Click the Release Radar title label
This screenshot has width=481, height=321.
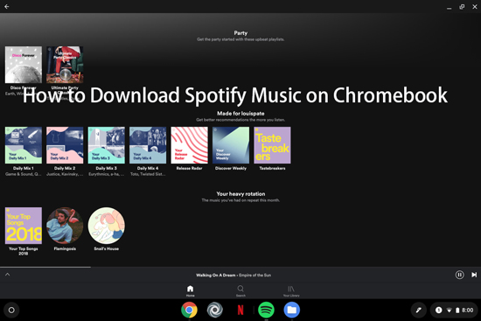189,168
